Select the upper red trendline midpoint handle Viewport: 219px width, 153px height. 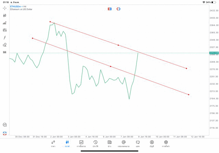point(118,45)
